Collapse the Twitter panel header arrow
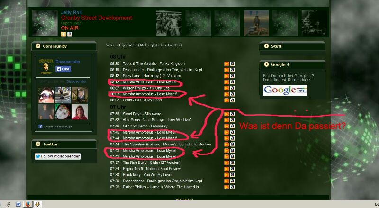379x208 pixels. pyautogui.click(x=38, y=144)
